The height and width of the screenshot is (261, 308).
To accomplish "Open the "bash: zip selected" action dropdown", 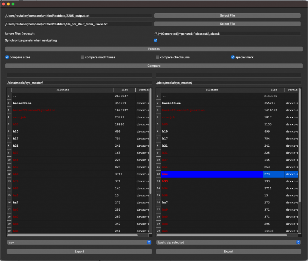I will [228, 242].
